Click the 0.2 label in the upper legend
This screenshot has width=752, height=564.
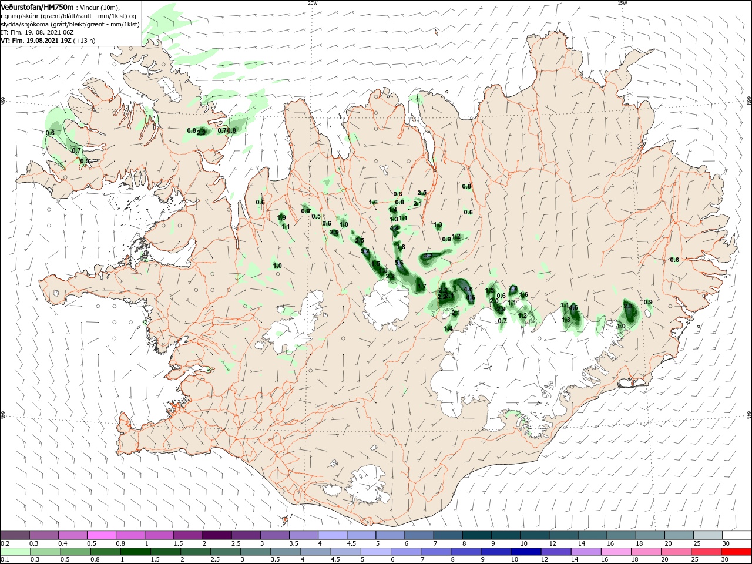[x=4, y=543]
